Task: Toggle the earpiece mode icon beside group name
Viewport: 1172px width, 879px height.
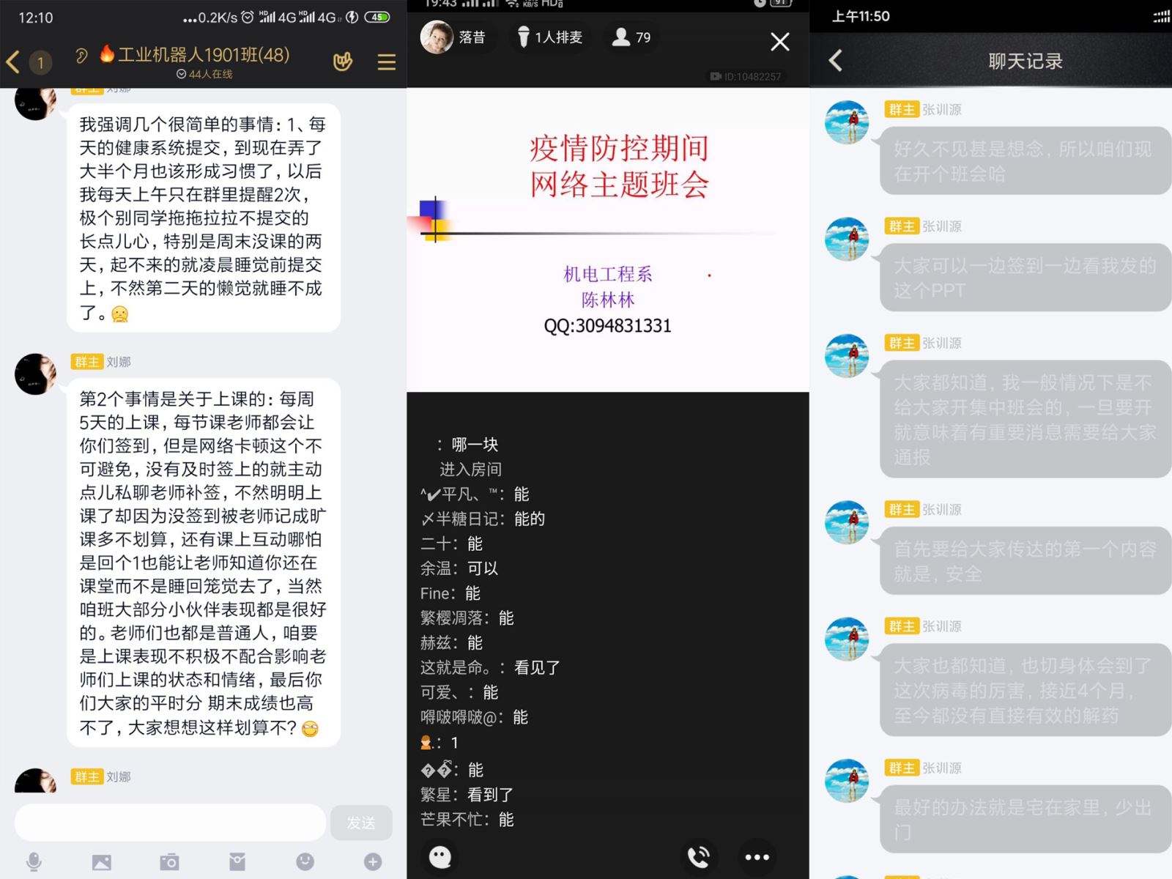Action: [81, 55]
